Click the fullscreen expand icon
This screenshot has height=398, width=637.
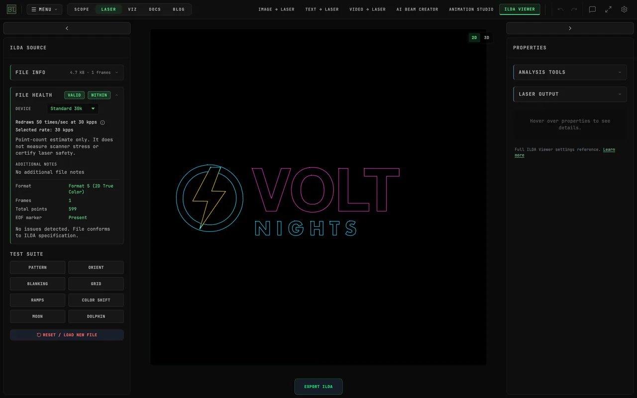tap(608, 9)
